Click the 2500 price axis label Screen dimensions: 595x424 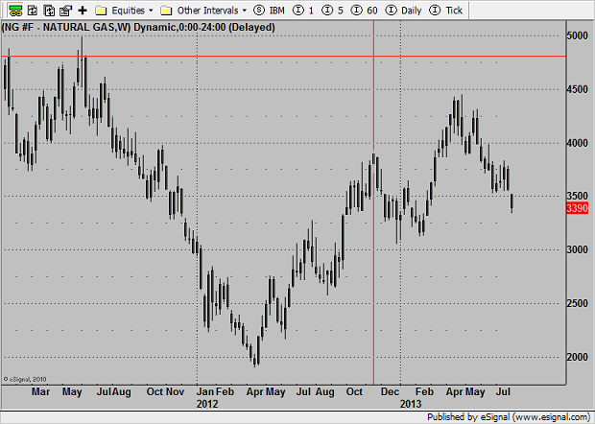577,303
